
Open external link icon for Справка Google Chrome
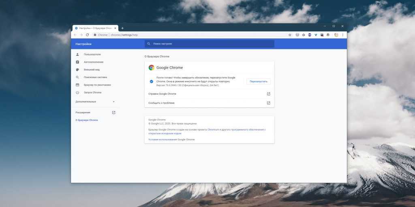point(268,94)
